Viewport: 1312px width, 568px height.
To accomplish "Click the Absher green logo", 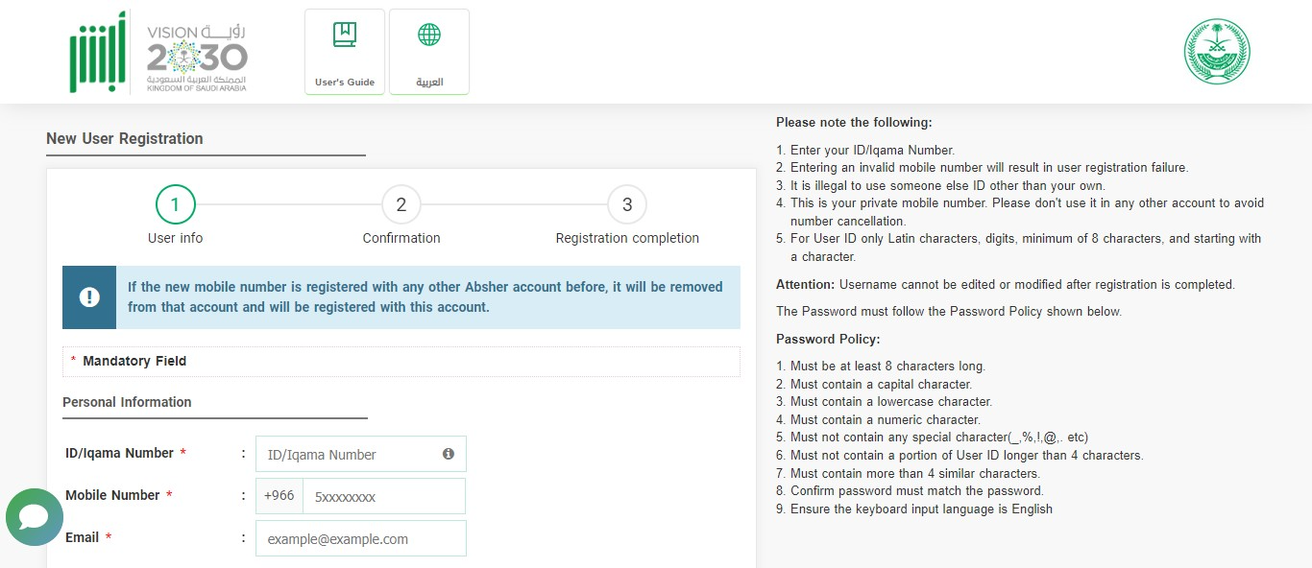I will (x=98, y=54).
